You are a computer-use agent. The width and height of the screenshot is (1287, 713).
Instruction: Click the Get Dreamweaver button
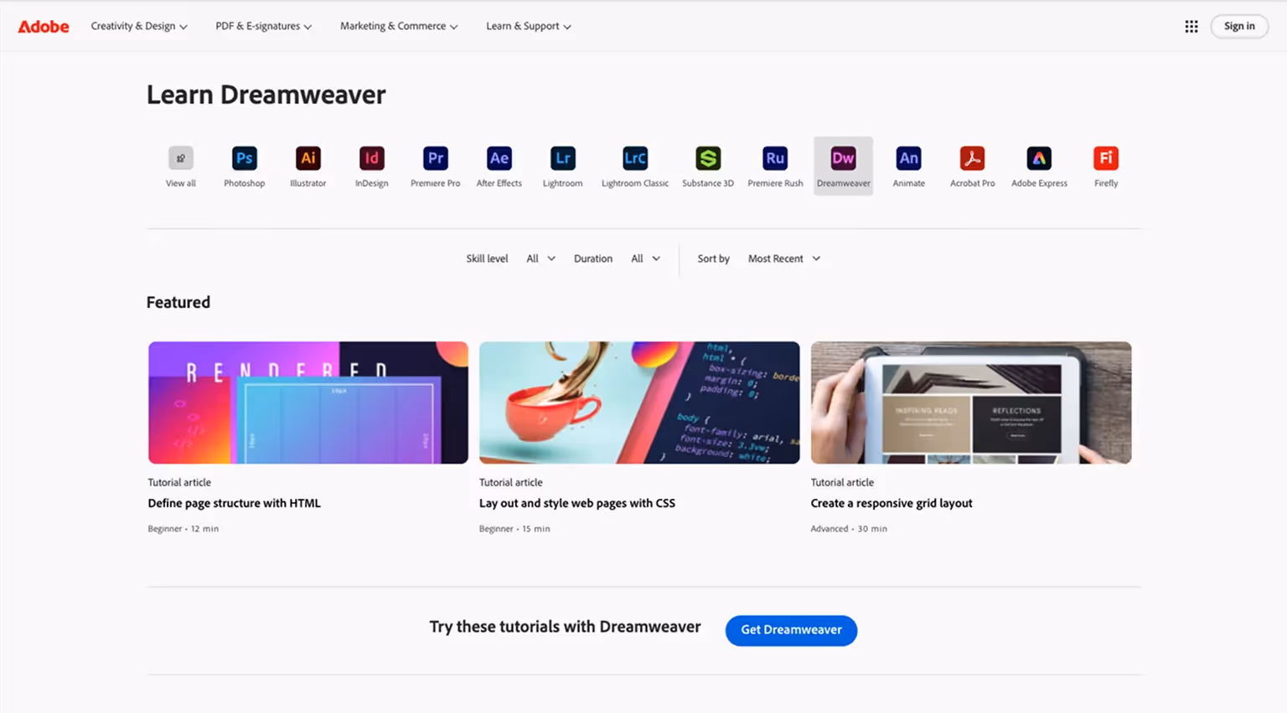pos(790,630)
